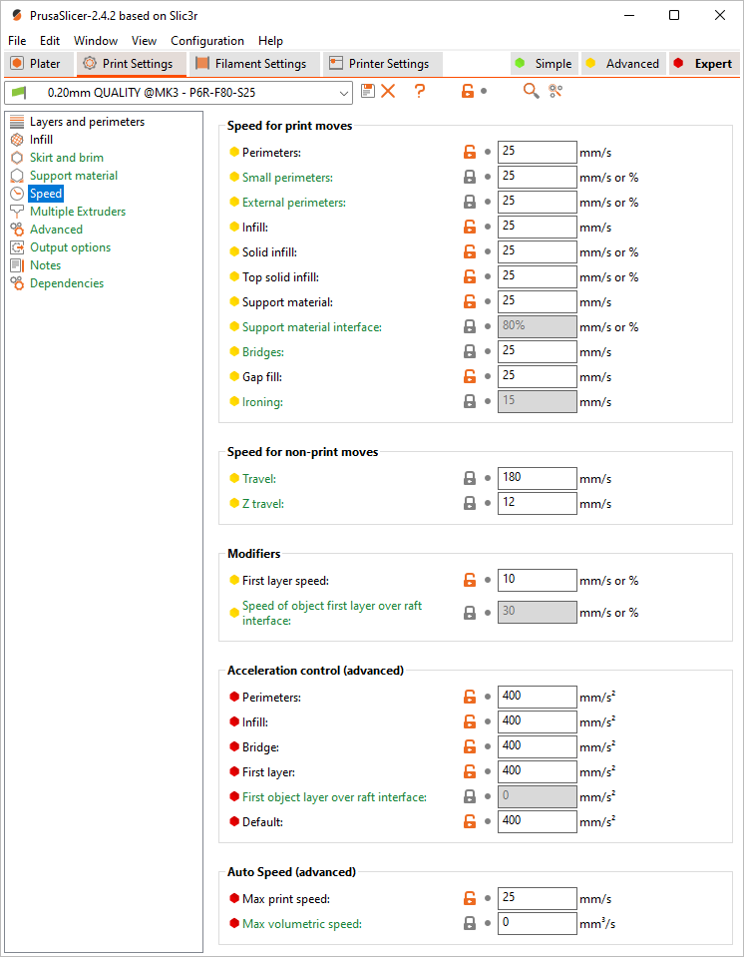Open the Configuration menu

(x=207, y=41)
